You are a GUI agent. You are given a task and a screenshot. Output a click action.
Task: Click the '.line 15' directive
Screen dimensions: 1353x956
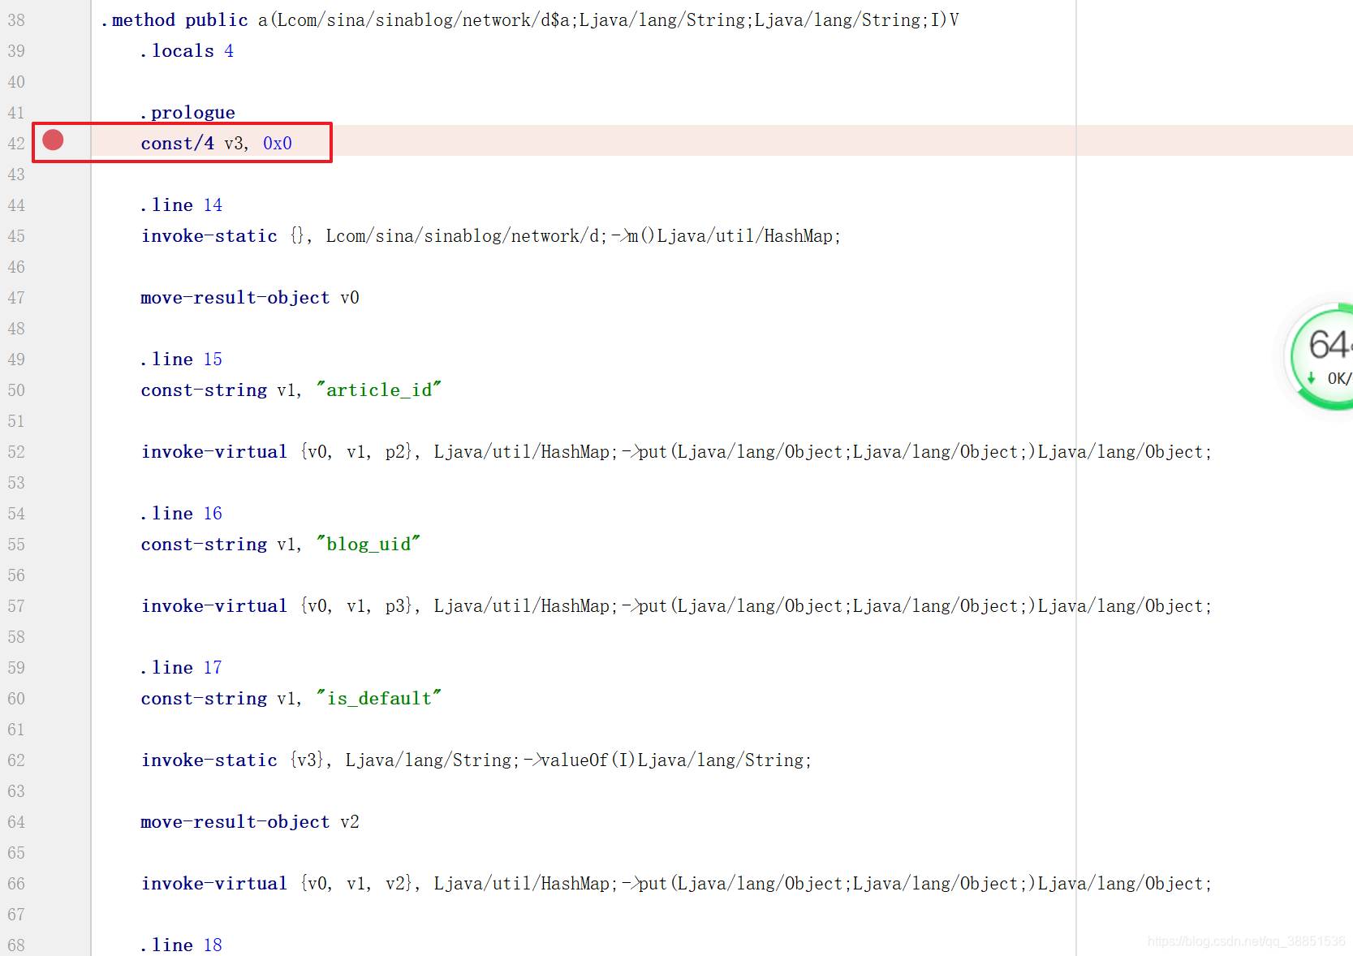(x=181, y=360)
